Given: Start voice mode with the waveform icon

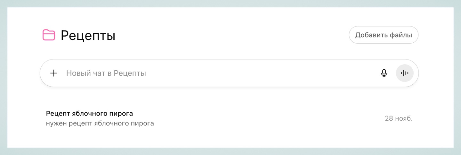Looking at the screenshot, I should [405, 73].
